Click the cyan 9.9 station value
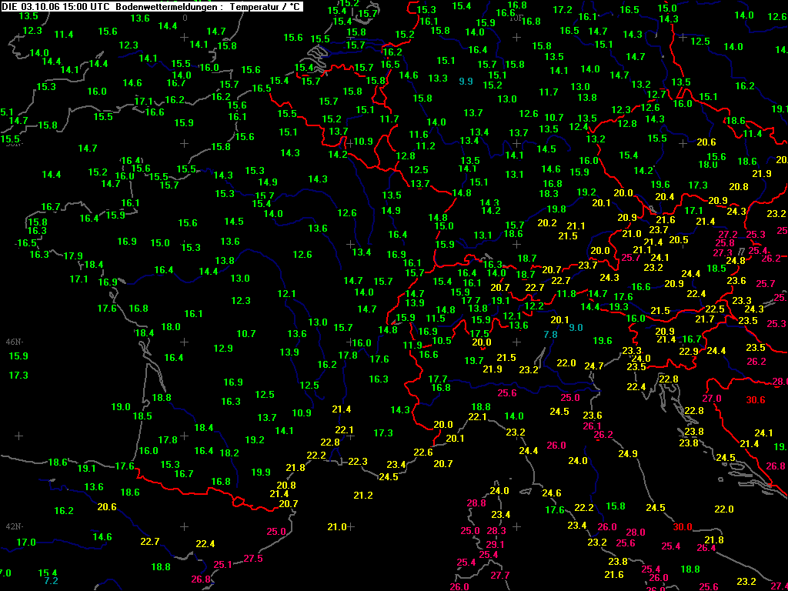The width and height of the screenshot is (788, 591). click(466, 81)
